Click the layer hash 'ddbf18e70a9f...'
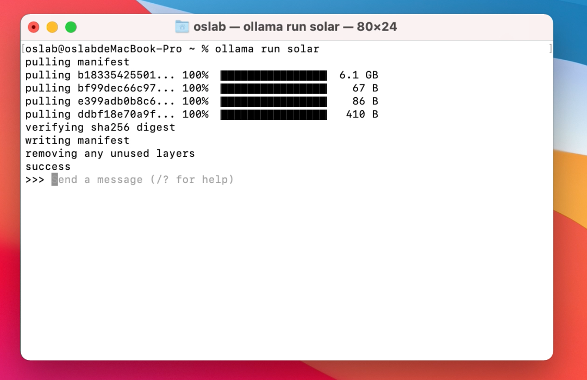Image resolution: width=587 pixels, height=380 pixels. pyautogui.click(x=126, y=115)
